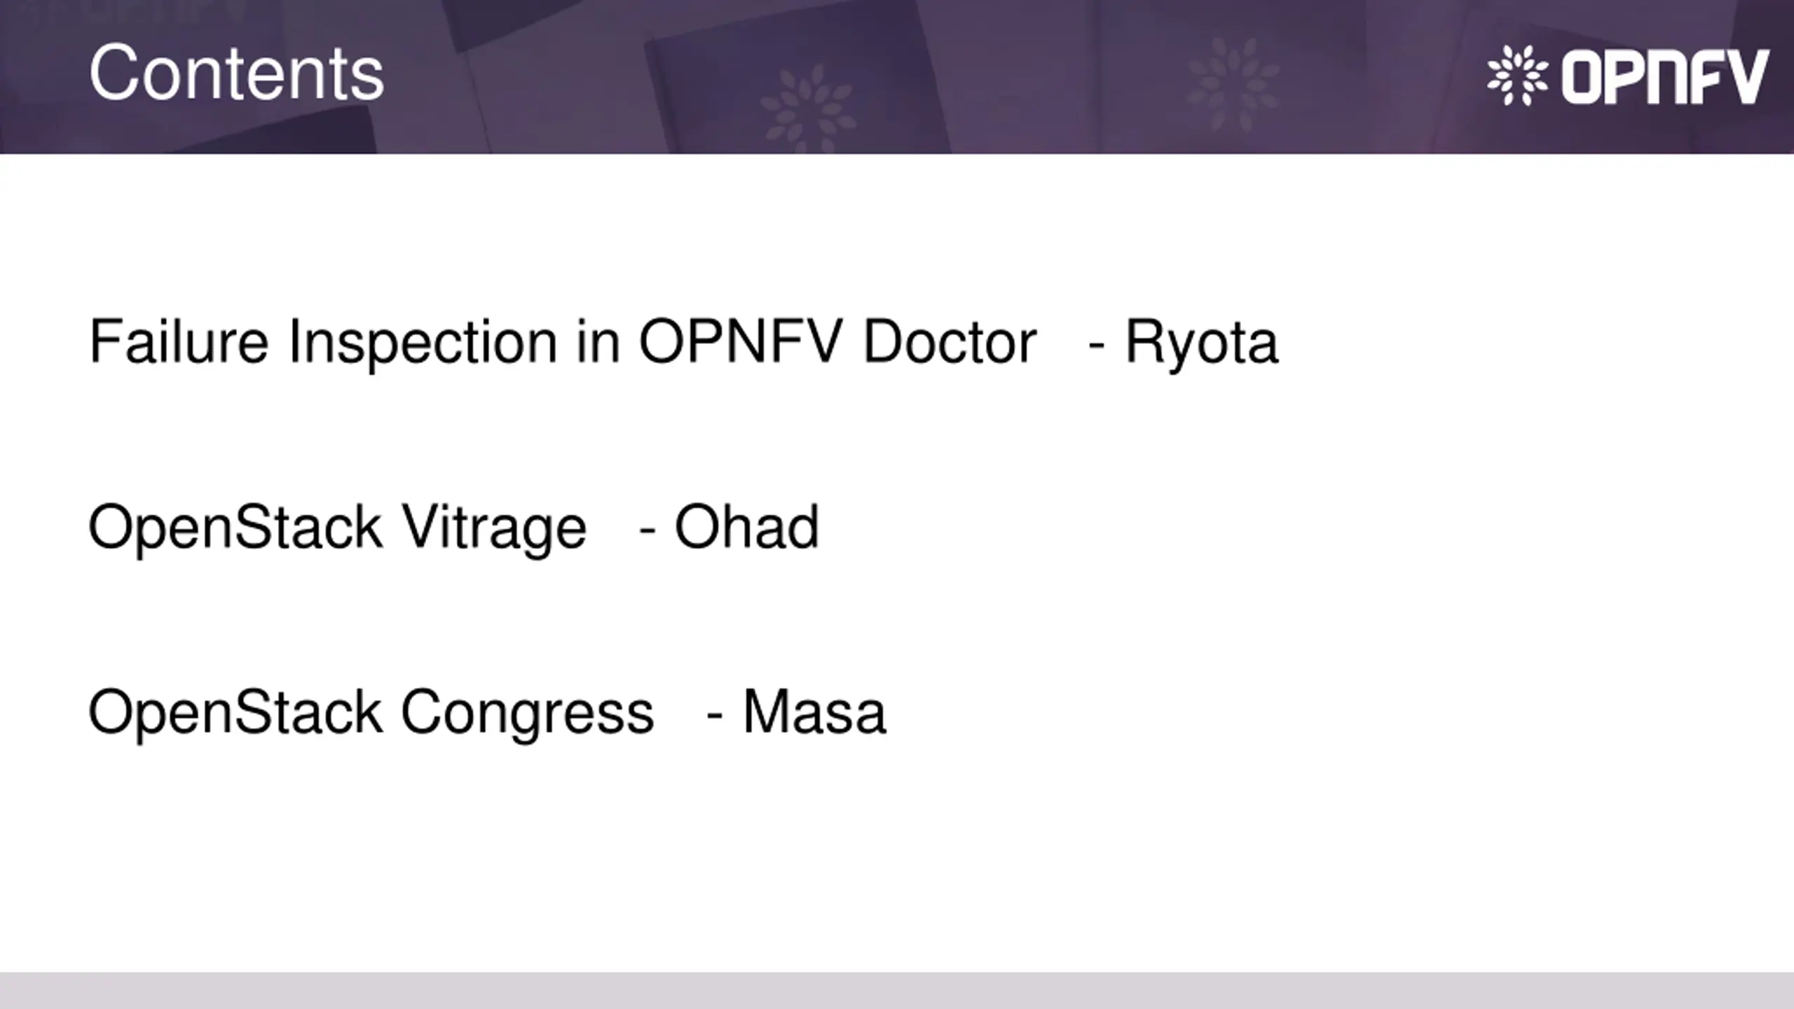Screen dimensions: 1794x1009
Task: Click the word Inspection
Action: click(x=423, y=344)
